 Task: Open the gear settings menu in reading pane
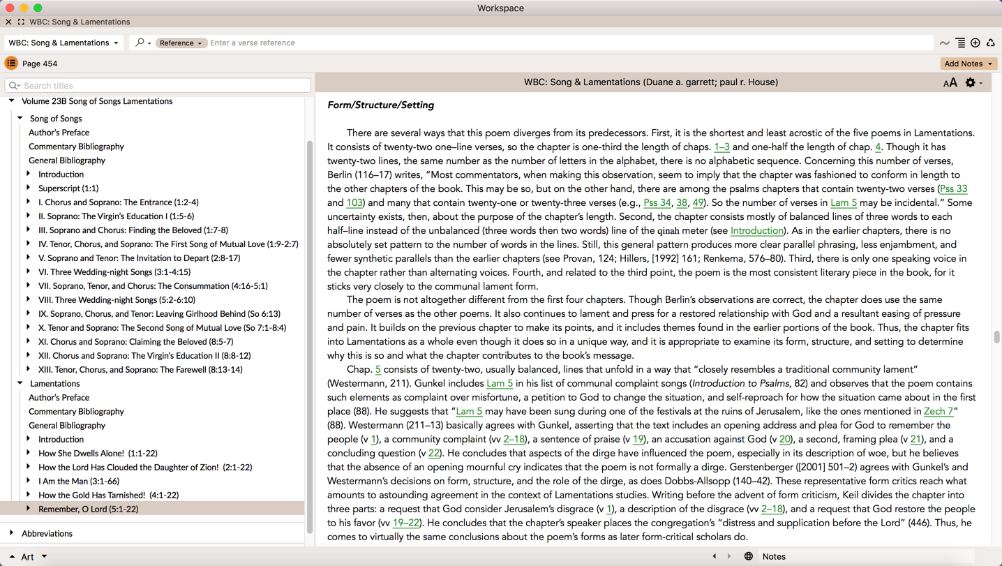pos(973,82)
